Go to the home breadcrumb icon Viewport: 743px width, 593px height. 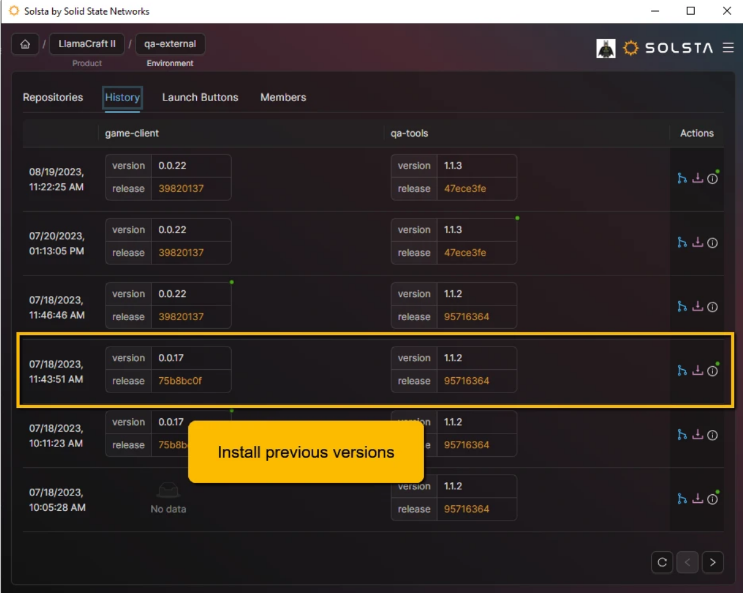25,44
